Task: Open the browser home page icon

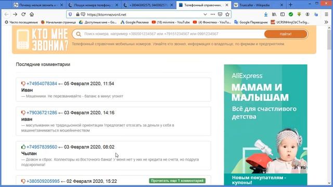Action: pos(32,15)
